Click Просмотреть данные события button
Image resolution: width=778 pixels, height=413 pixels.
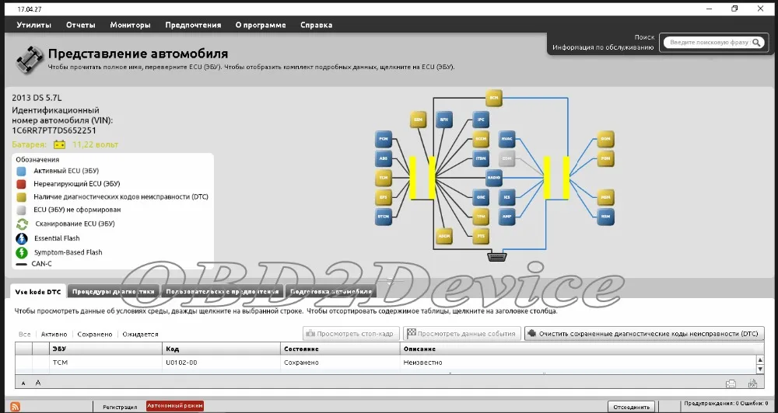click(x=462, y=333)
